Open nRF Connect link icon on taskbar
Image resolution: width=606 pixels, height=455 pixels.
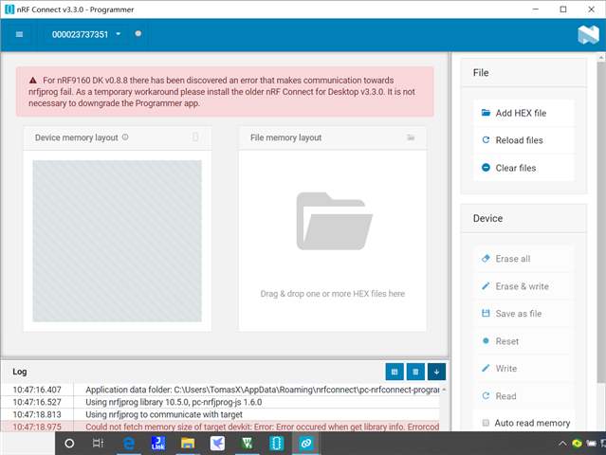tap(306, 443)
